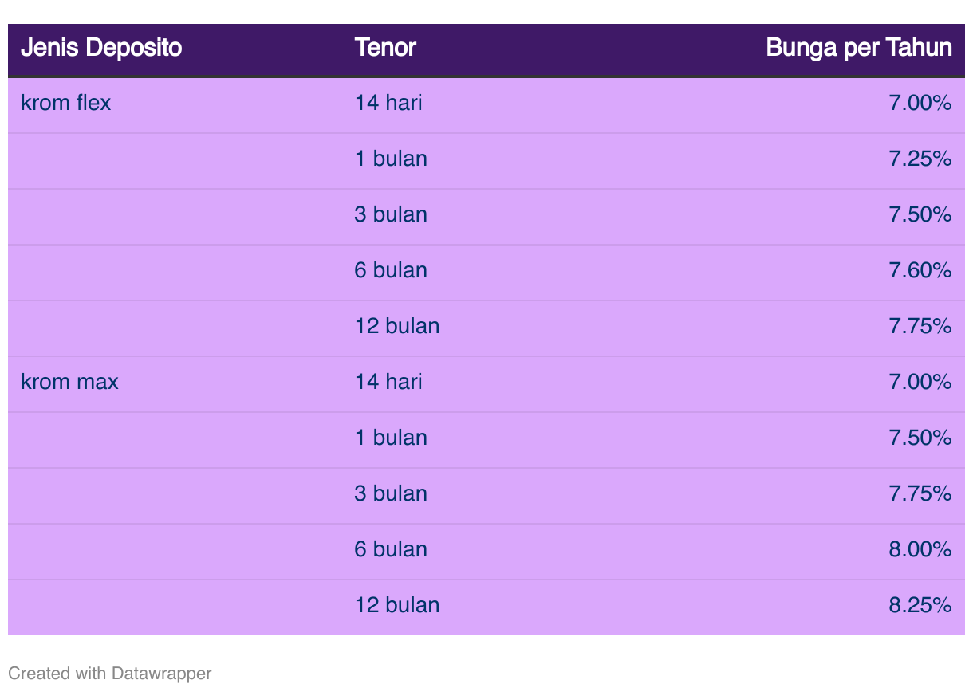Click 3 bulan tenor with 7.50% rate

pos(391,214)
